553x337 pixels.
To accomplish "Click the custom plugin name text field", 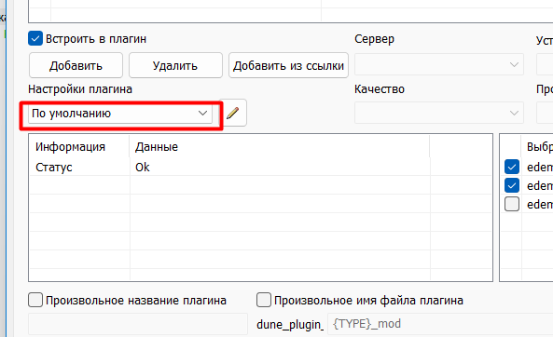I will (138, 324).
